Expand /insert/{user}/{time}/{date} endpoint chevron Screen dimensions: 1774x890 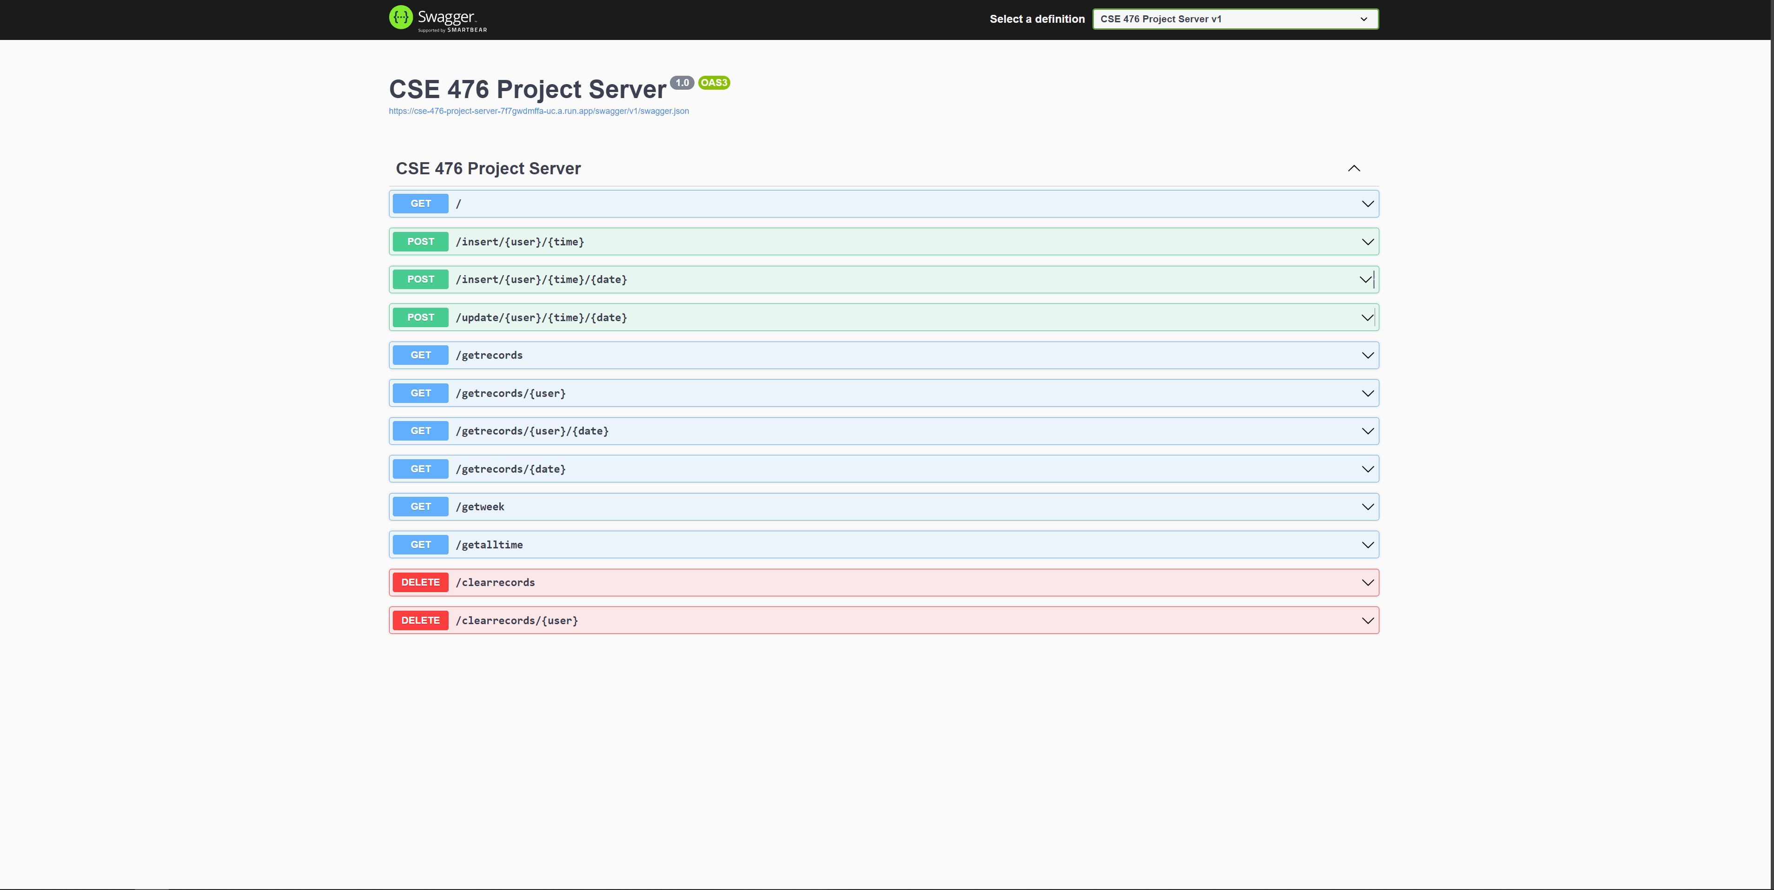[1366, 279]
